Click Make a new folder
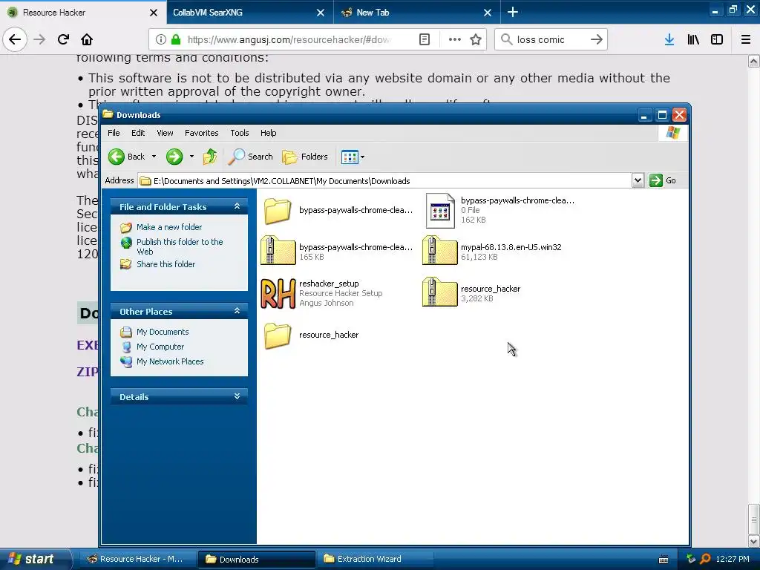 (169, 227)
